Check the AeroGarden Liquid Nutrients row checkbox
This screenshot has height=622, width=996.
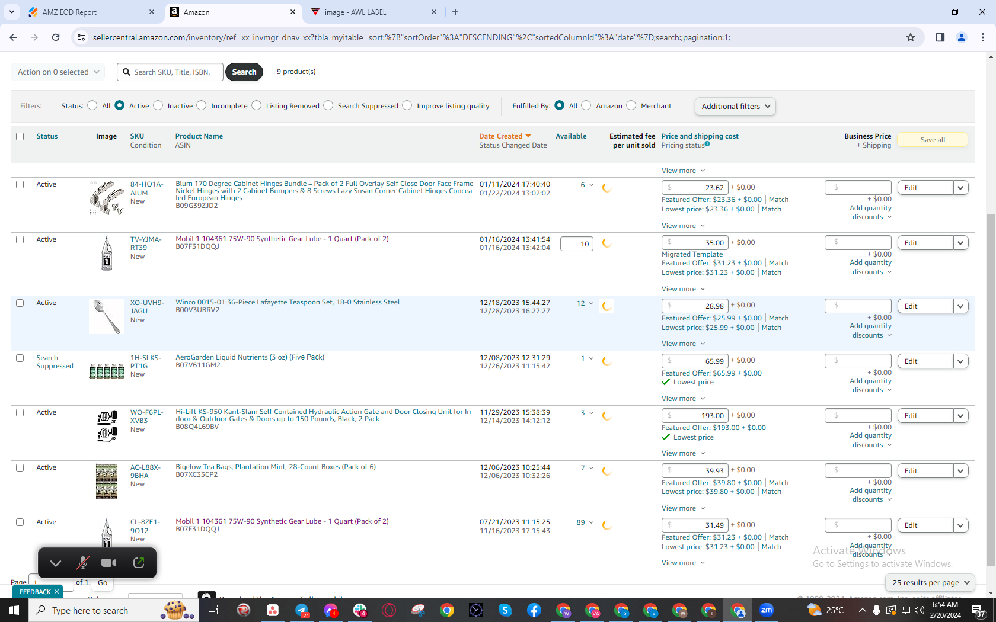[20, 358]
